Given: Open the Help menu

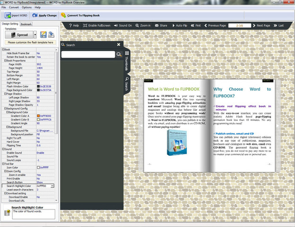Looking at the screenshot, I should [37, 8].
